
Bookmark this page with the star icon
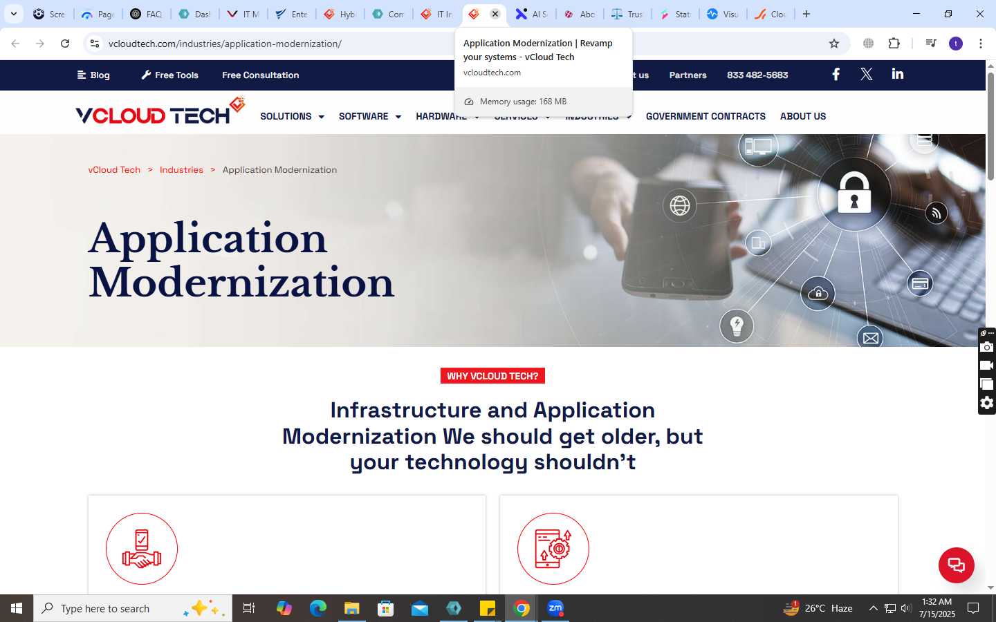834,44
